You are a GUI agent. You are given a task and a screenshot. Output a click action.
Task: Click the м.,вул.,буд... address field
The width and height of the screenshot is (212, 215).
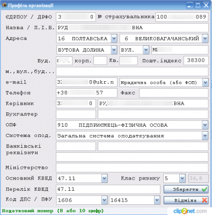coord(132,71)
